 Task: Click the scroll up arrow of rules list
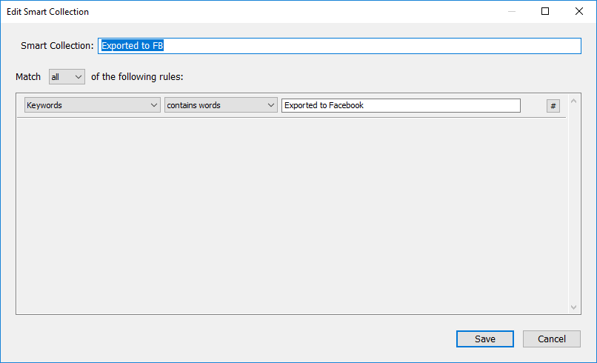574,101
